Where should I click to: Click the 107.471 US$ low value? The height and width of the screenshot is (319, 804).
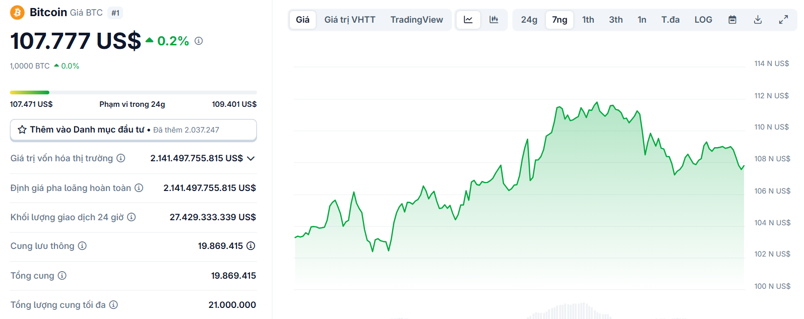[31, 104]
